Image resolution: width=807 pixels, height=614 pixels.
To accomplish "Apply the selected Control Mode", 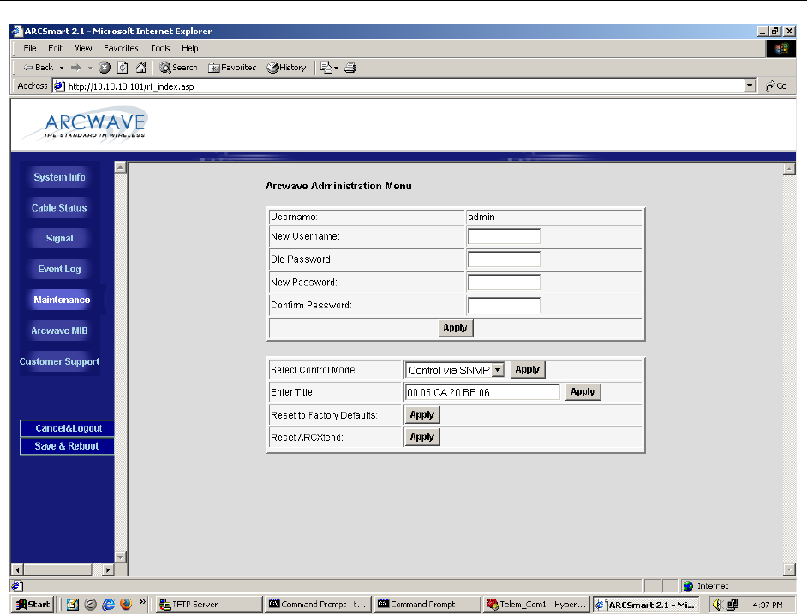I will 528,370.
